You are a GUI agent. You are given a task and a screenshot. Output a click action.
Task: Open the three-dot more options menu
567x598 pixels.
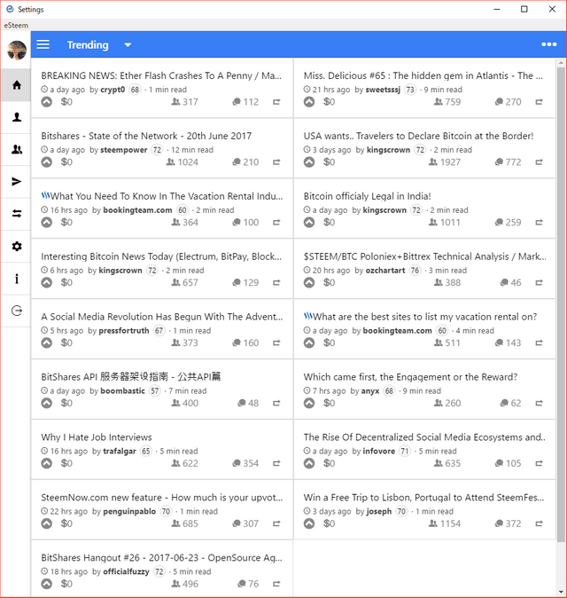pos(548,44)
